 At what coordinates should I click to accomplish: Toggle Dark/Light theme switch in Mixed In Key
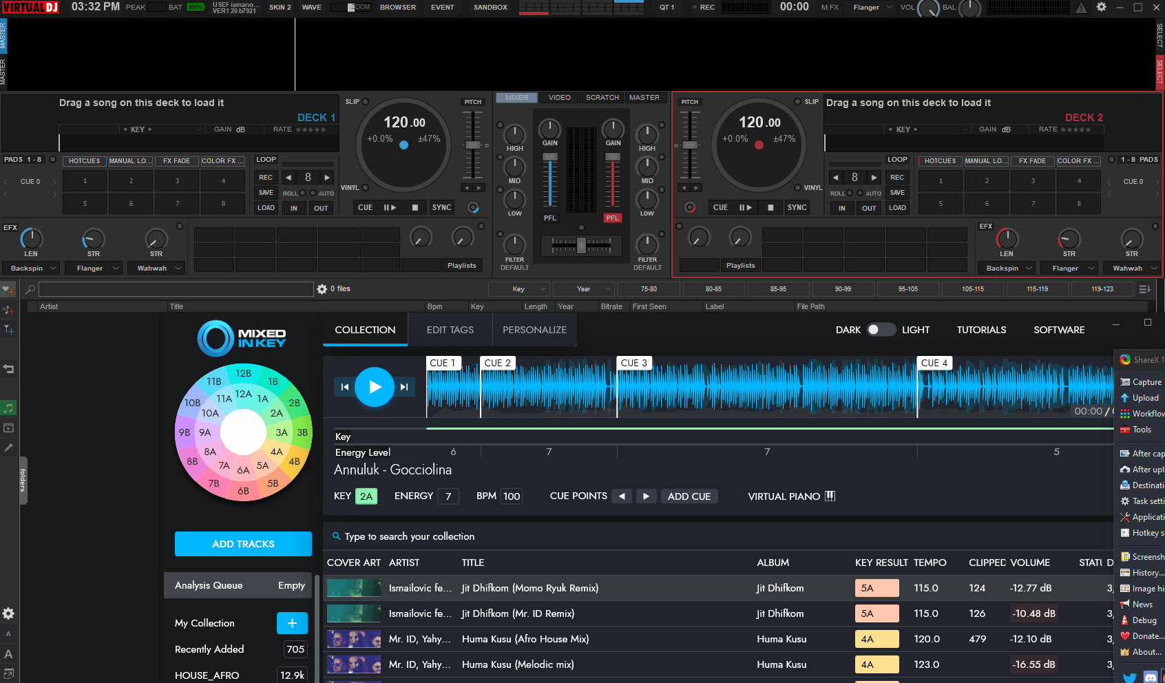pos(881,330)
